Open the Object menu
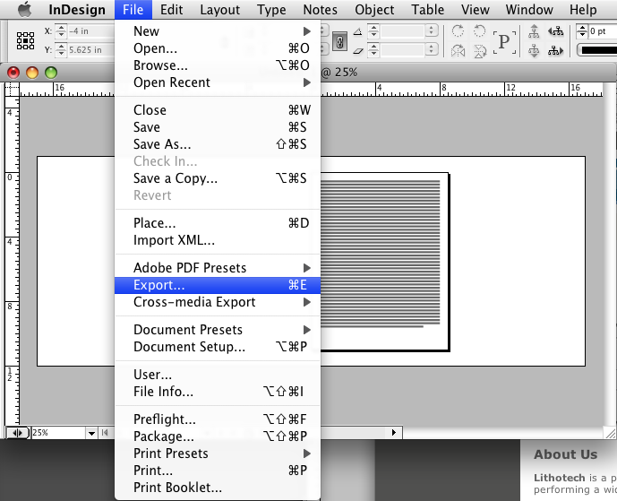The image size is (617, 501). click(374, 10)
